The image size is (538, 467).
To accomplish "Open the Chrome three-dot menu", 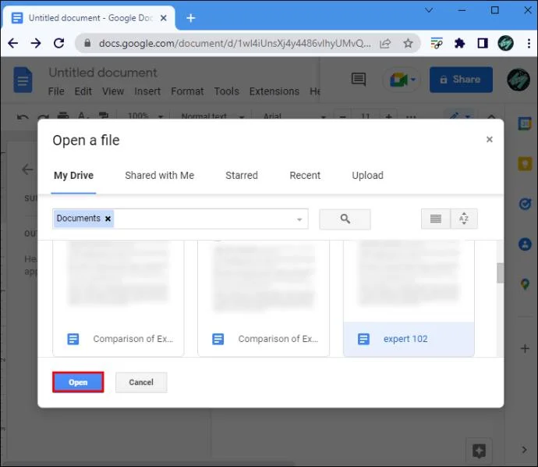I will [529, 43].
